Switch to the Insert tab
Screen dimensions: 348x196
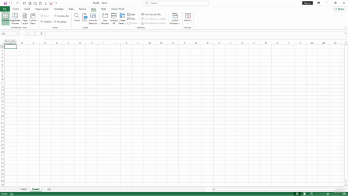tap(27, 9)
